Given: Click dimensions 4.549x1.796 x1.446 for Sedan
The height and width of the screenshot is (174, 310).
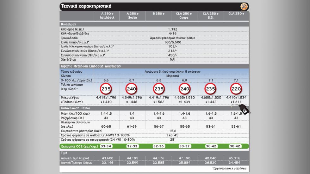Looking at the screenshot, I should tap(132, 99).
